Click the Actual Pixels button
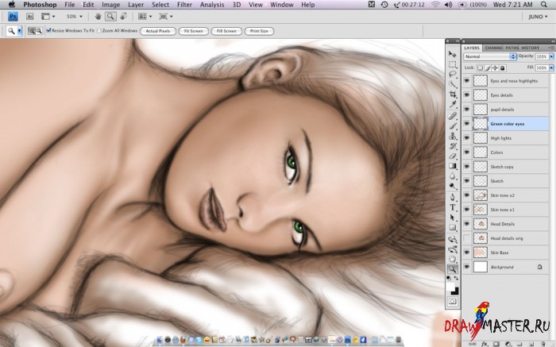This screenshot has height=347, width=556. [158, 31]
